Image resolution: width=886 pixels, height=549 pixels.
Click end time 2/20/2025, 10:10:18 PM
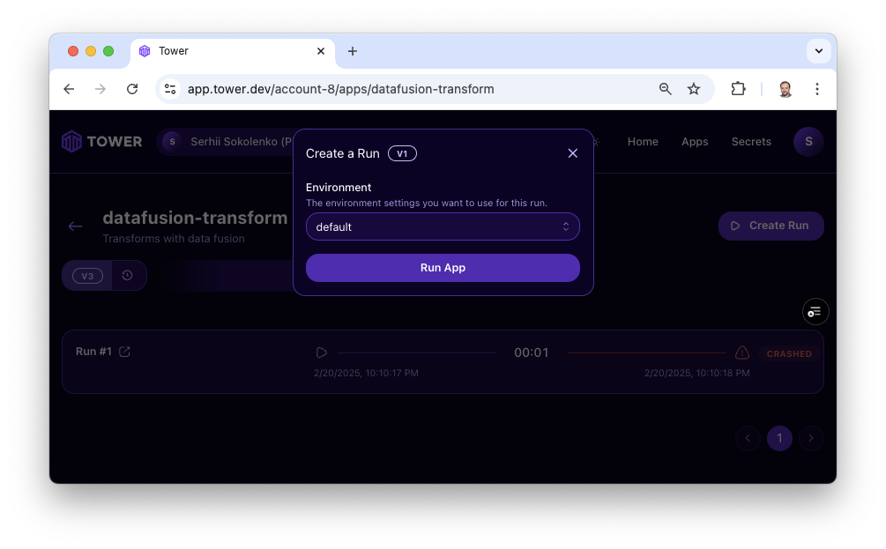click(696, 373)
